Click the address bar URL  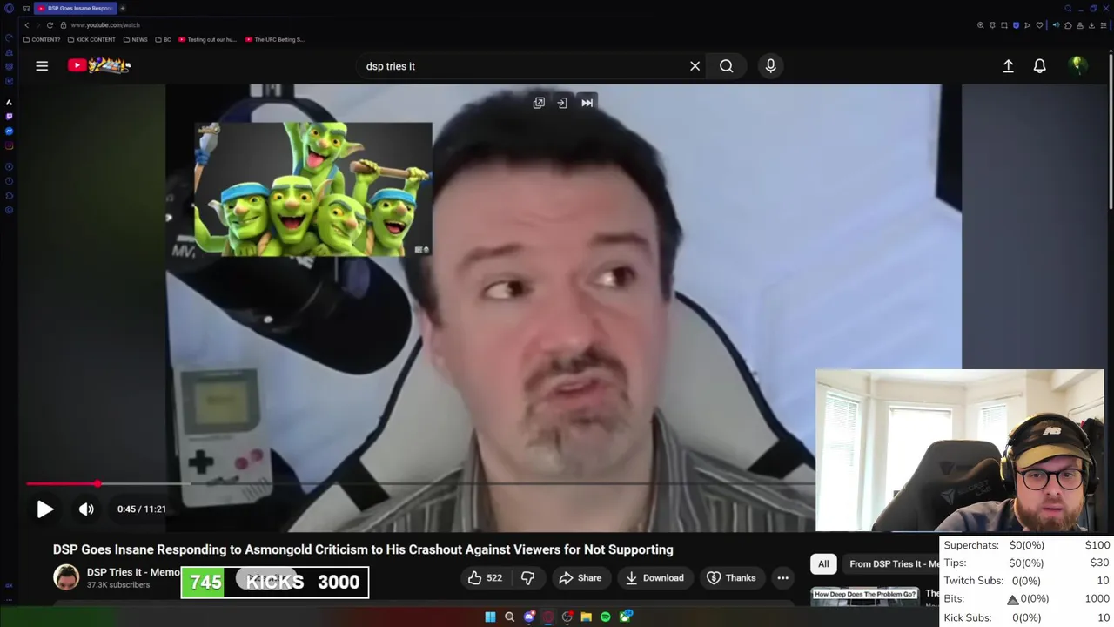pos(105,25)
